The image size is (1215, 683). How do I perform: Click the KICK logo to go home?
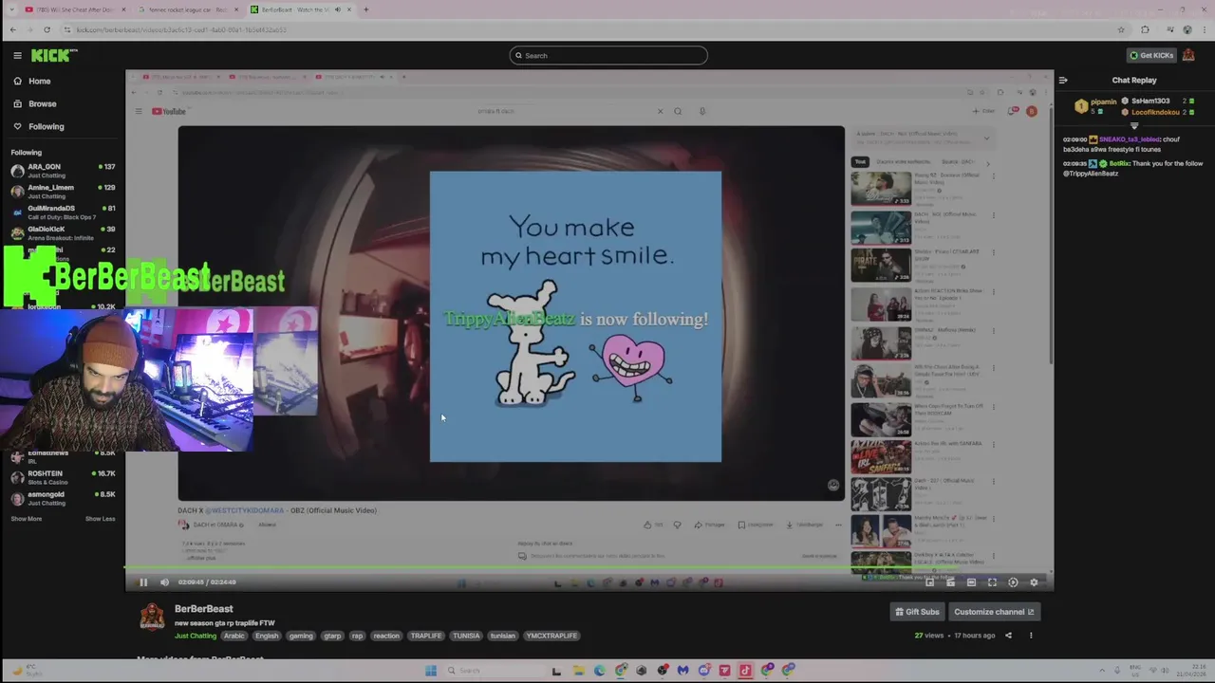[x=53, y=55]
